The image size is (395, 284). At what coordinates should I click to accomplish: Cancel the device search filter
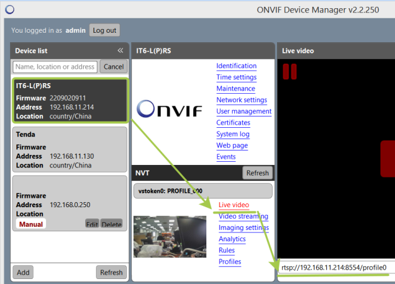point(114,67)
